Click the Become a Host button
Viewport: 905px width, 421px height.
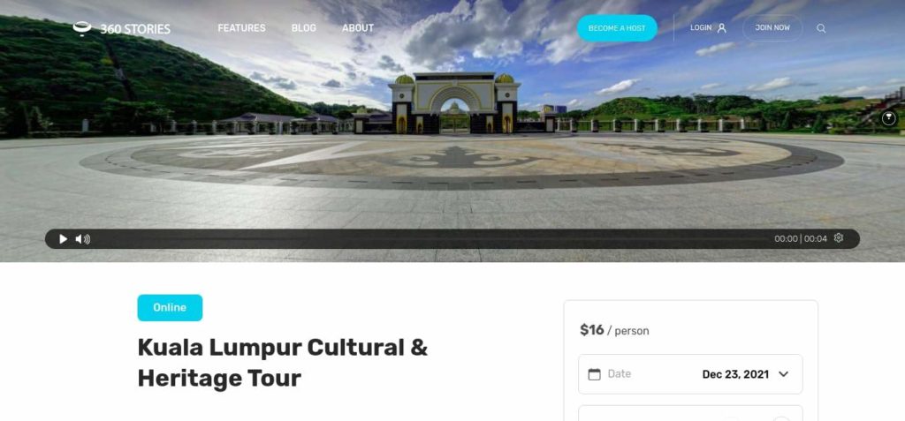point(617,28)
